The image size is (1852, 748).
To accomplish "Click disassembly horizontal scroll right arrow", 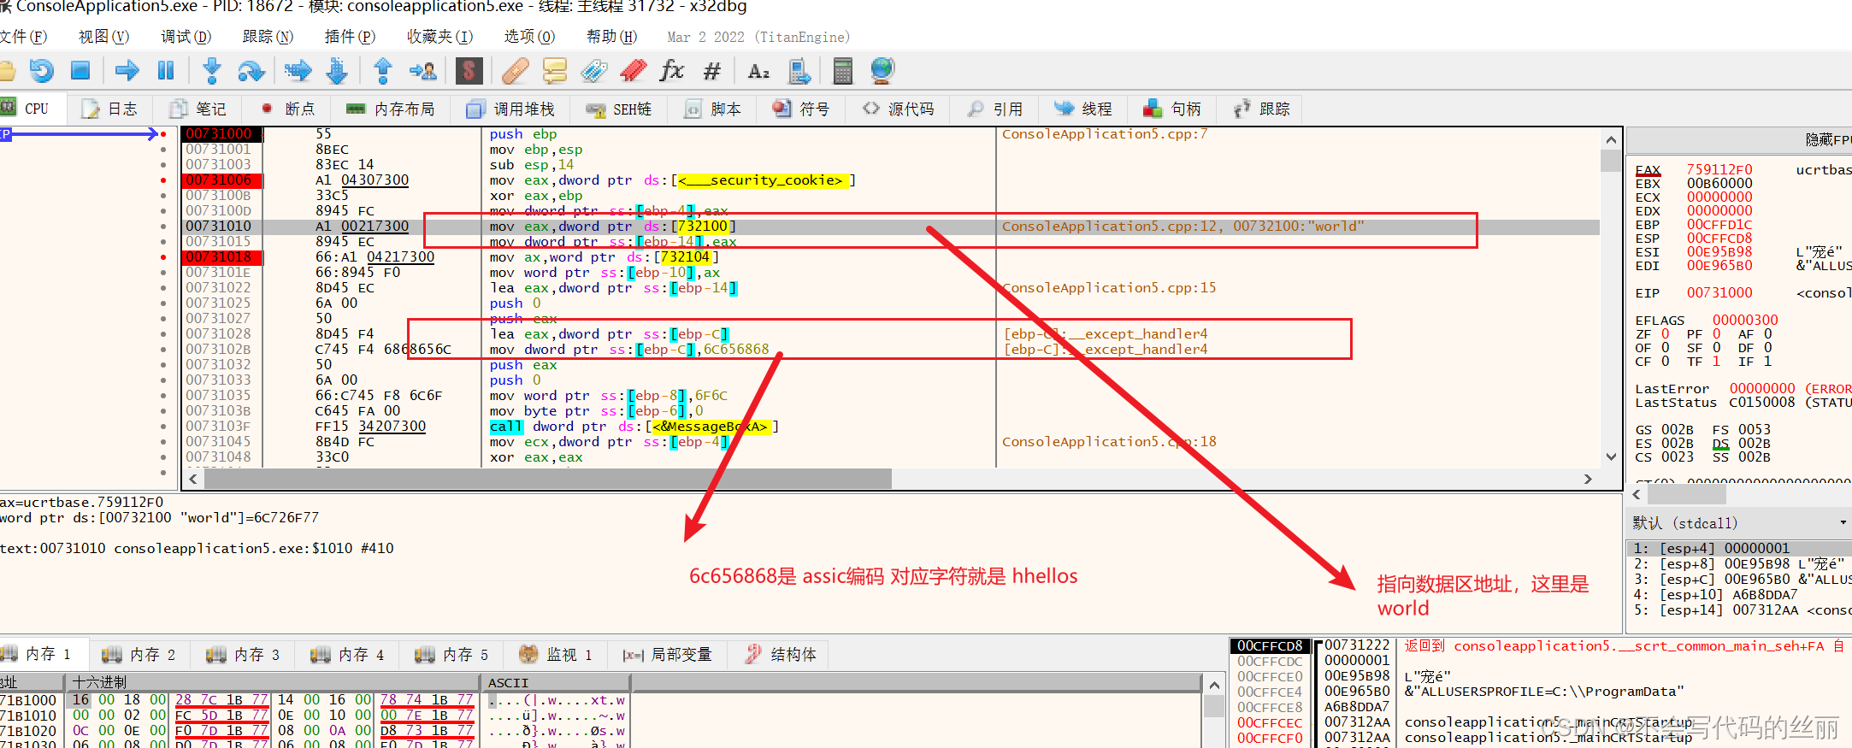I will click(x=1588, y=479).
